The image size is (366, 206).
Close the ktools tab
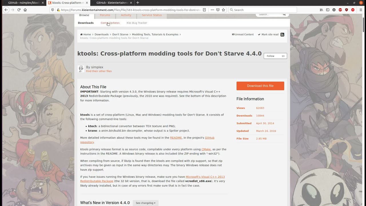point(87,3)
